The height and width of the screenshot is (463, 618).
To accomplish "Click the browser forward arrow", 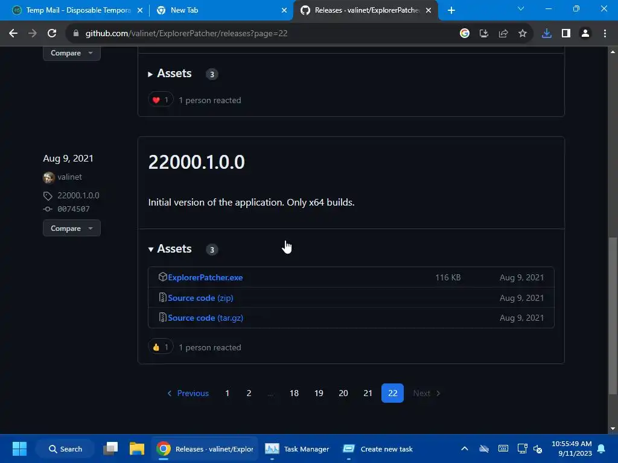I will pos(33,34).
